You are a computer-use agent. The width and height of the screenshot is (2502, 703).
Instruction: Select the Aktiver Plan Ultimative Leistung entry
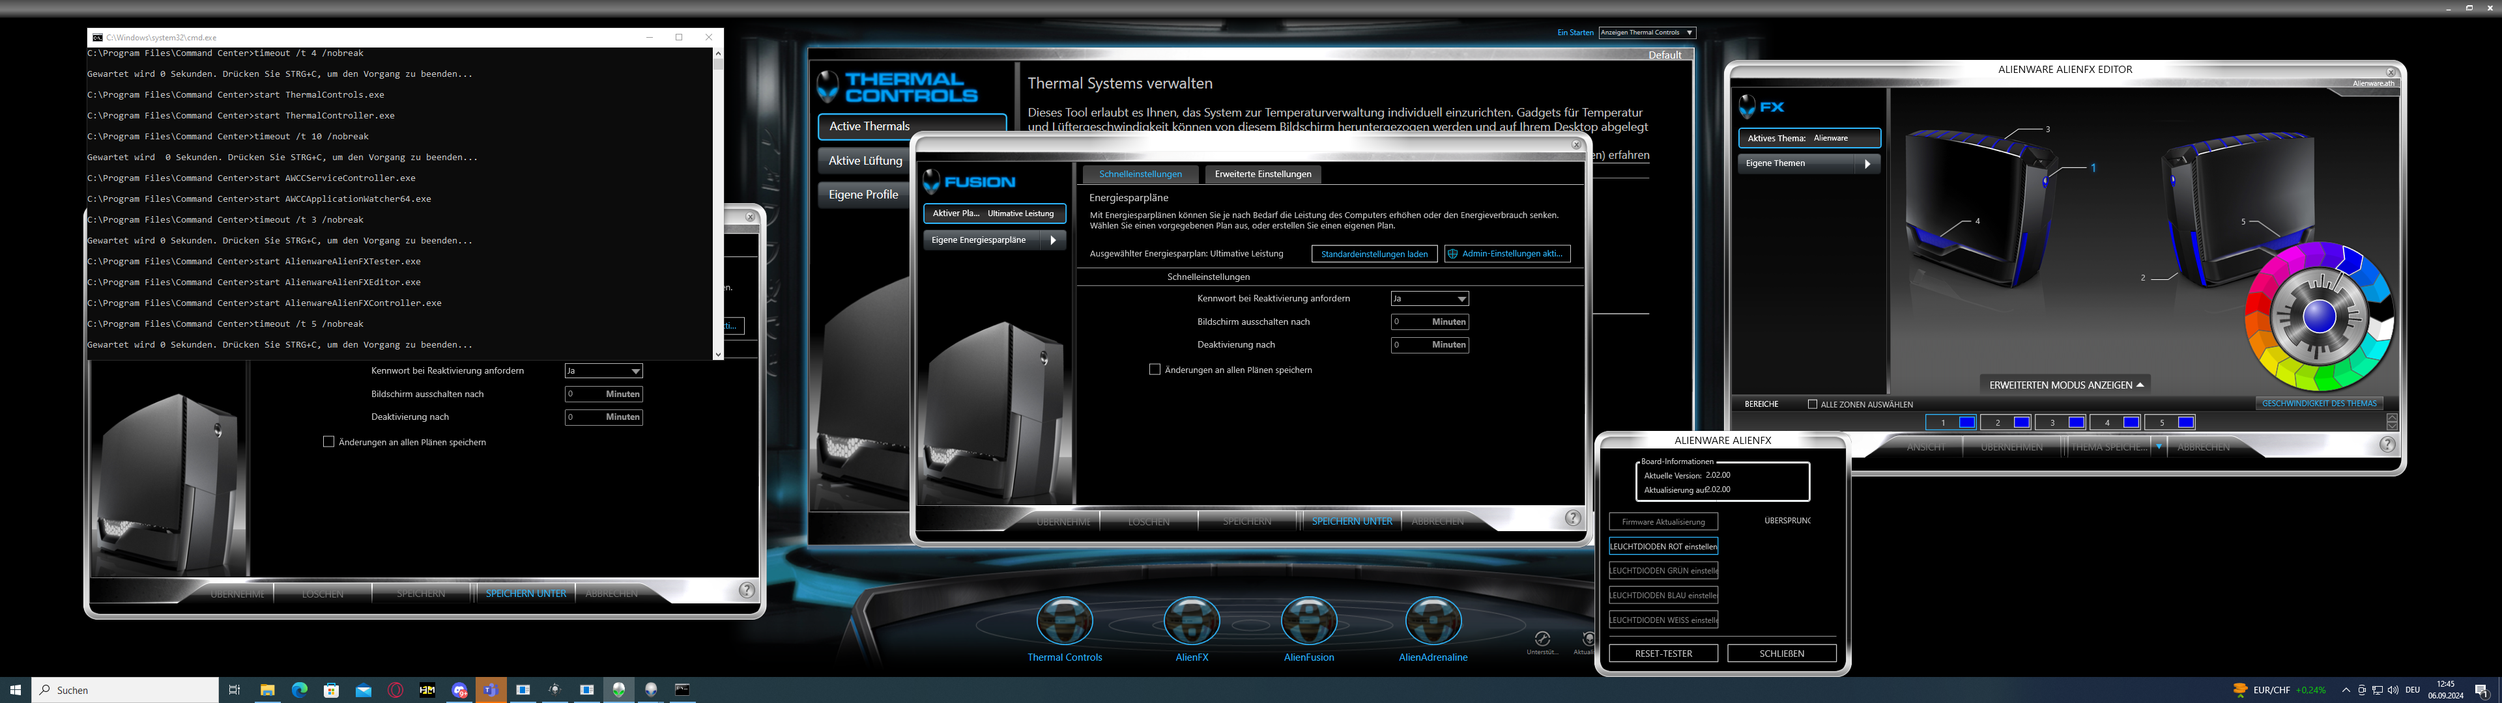[994, 214]
